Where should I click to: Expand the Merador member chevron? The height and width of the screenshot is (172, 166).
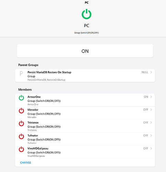pos(151,110)
